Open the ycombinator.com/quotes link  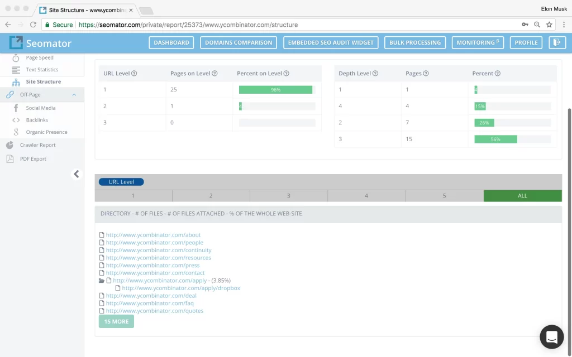(x=155, y=311)
